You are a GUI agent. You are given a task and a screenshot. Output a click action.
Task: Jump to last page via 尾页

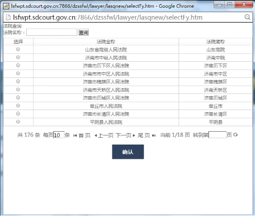147,135
